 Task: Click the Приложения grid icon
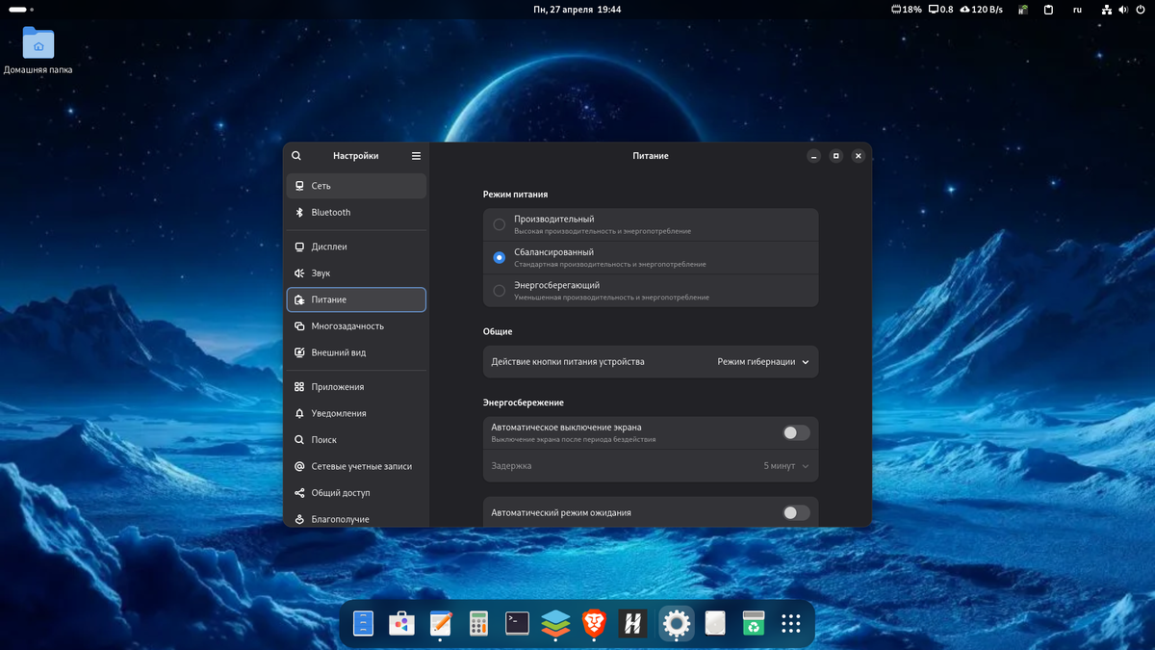[299, 387]
